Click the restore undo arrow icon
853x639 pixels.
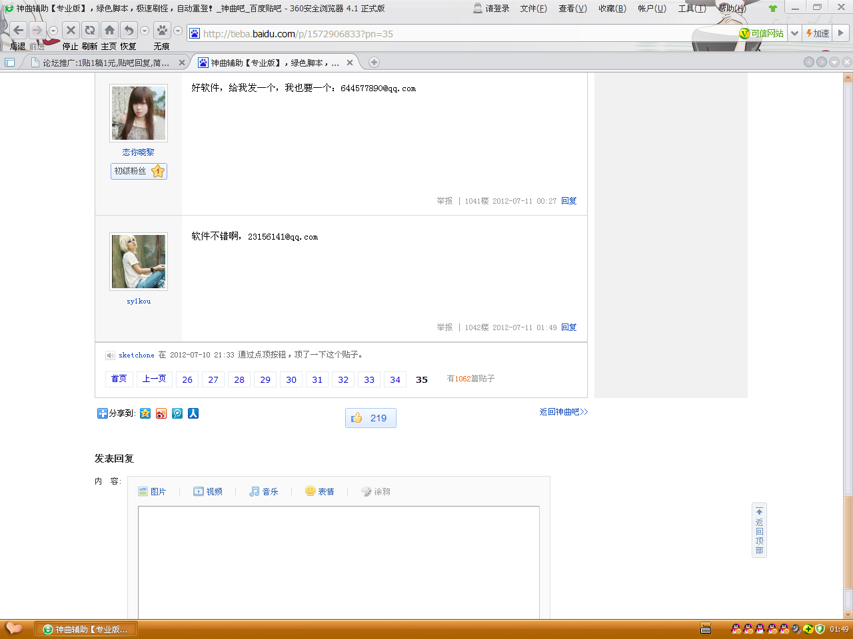pyautogui.click(x=129, y=31)
